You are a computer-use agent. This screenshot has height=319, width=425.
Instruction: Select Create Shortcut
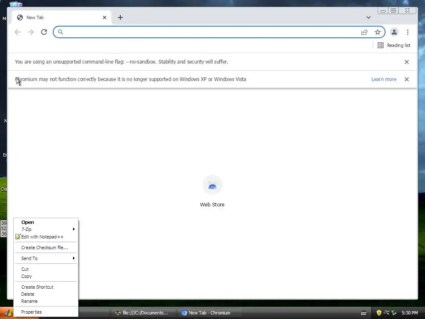click(x=46, y=287)
